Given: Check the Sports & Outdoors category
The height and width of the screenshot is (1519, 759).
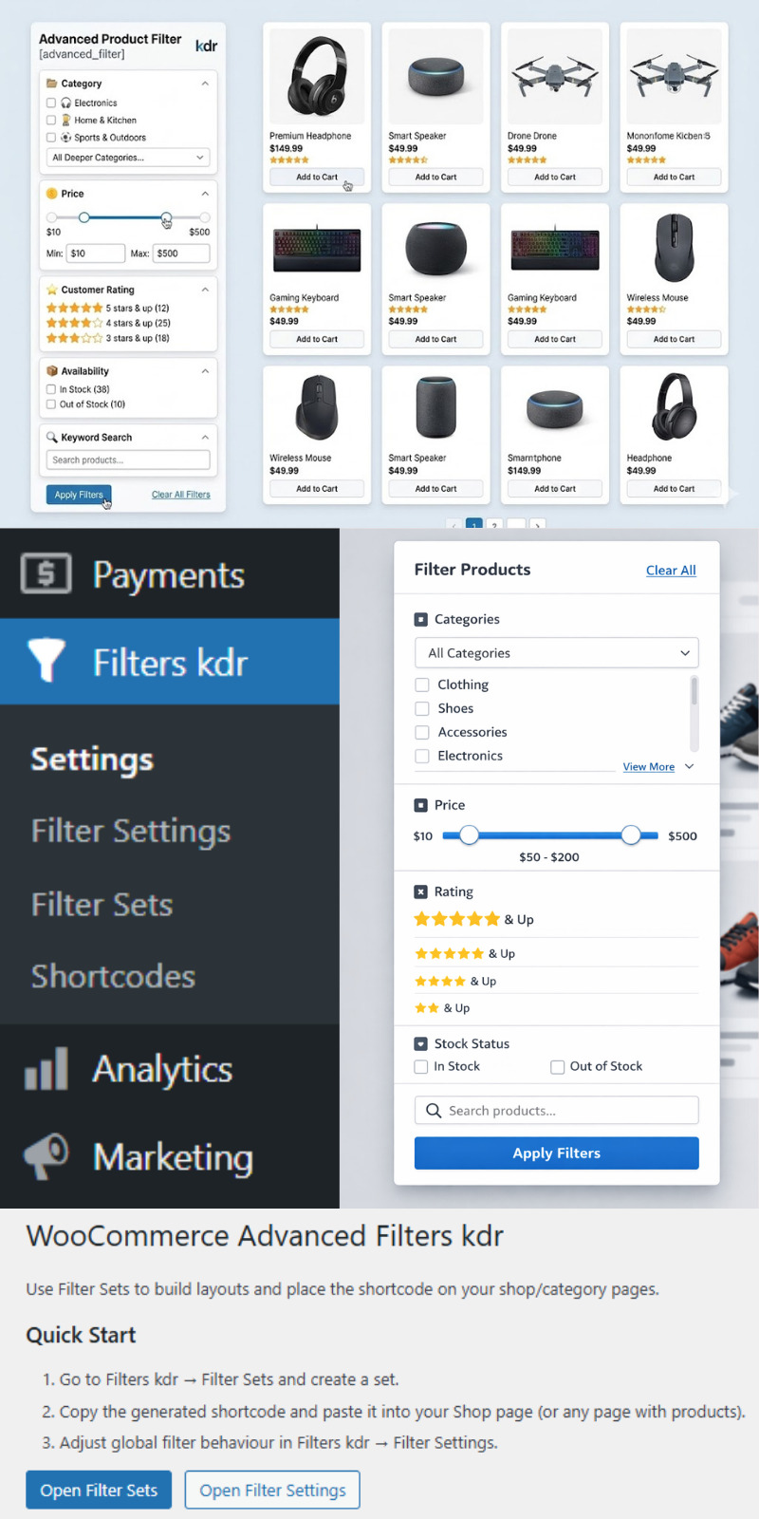Looking at the screenshot, I should click(51, 138).
